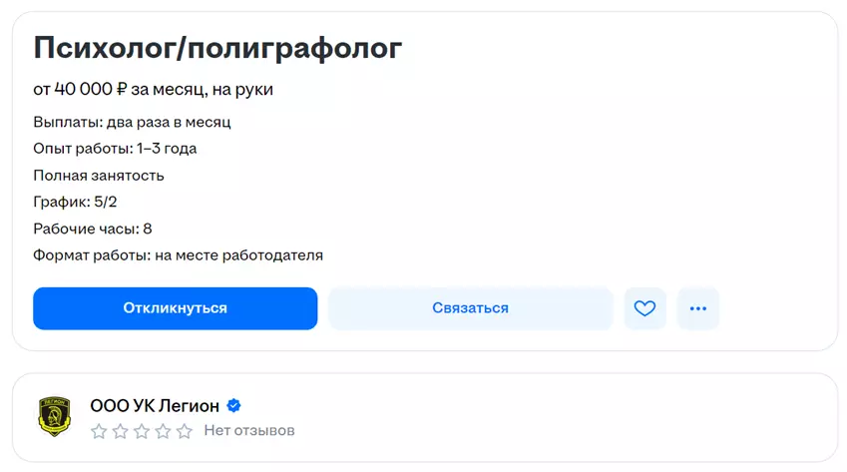Screen dimensions: 847x472
Task: Select the first rating star
Action: [99, 431]
